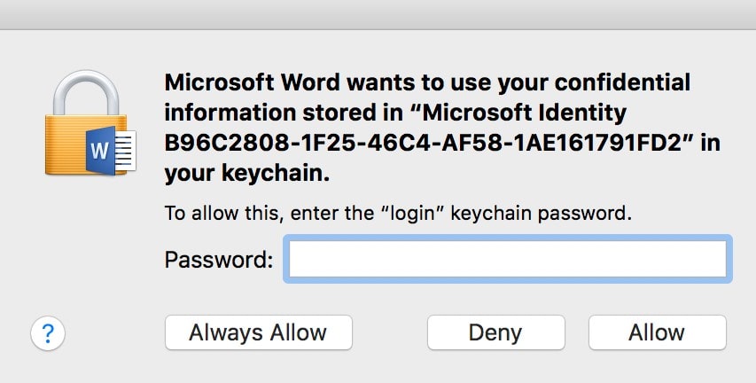Click the padlock's silver shackle
This screenshot has width=756, height=383.
point(86,92)
